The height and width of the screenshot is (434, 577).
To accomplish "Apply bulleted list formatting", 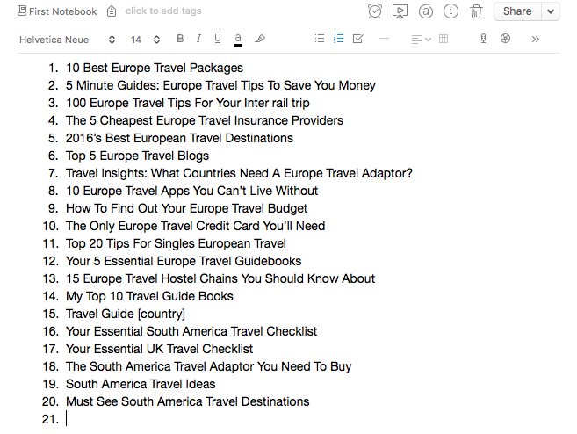I will (x=320, y=39).
